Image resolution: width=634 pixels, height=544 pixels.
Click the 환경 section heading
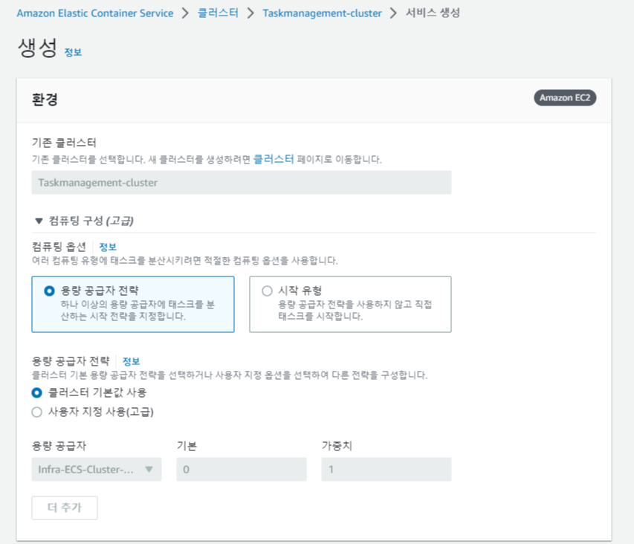(45, 99)
